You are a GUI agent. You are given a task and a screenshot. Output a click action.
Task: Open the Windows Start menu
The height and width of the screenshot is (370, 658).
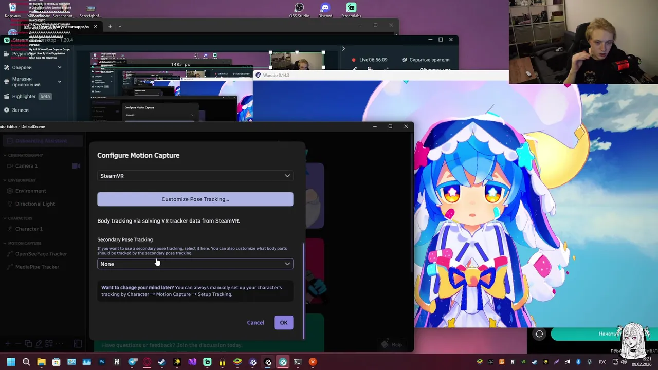(11, 362)
